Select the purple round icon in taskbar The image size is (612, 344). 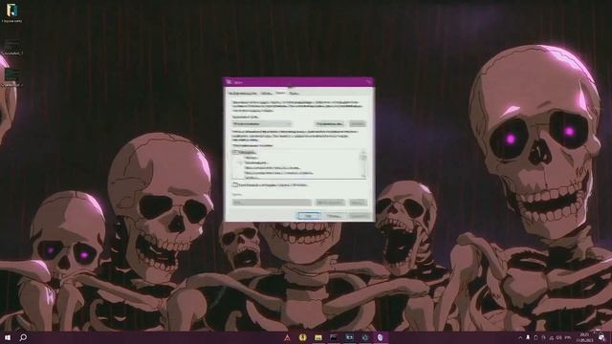(381, 337)
